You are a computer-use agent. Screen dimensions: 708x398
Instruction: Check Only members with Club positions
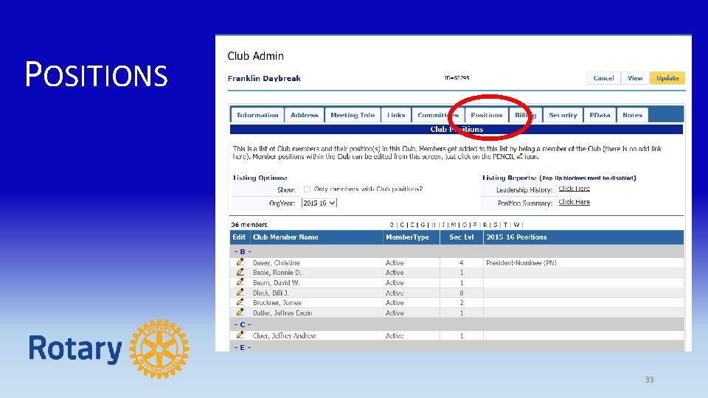click(x=307, y=189)
